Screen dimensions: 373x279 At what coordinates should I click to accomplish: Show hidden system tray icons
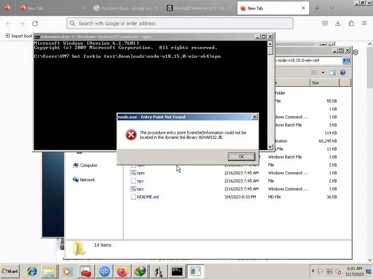(313, 271)
